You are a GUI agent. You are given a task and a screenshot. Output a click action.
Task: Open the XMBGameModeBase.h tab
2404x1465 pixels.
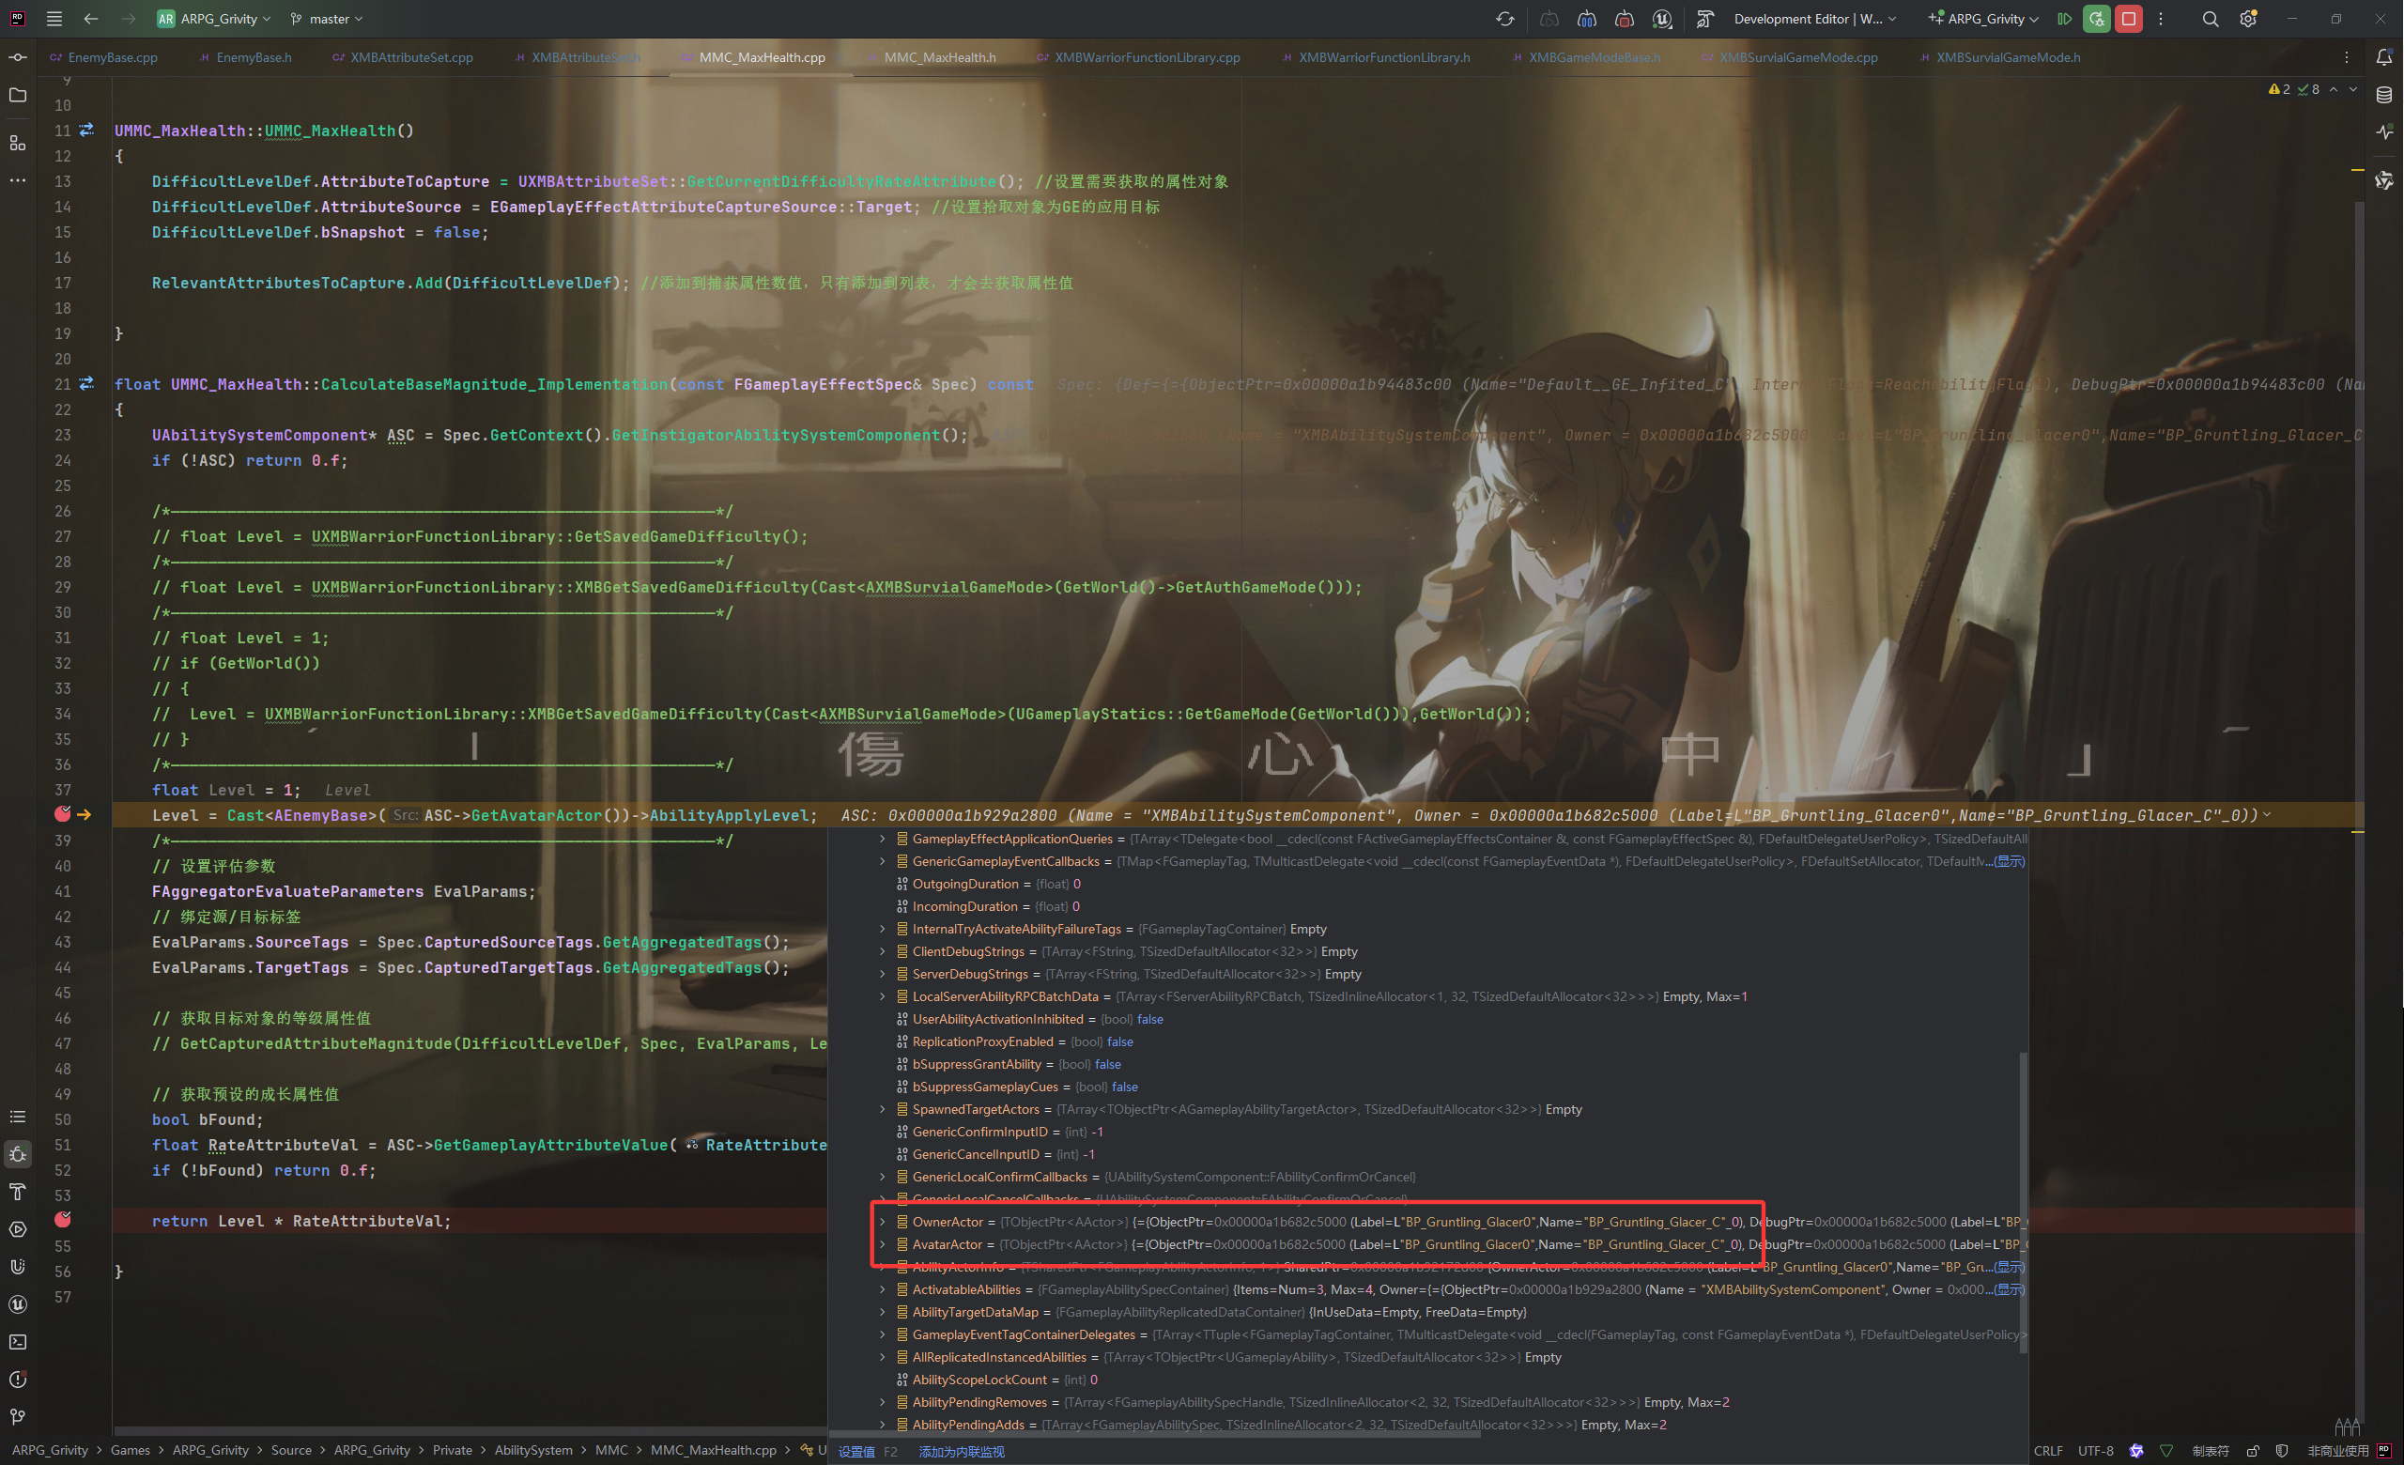1585,57
